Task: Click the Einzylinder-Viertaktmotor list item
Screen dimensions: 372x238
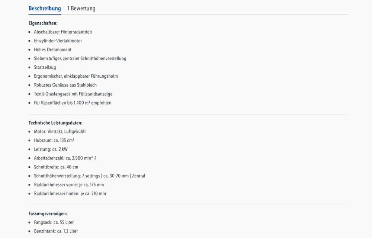Action: point(58,41)
